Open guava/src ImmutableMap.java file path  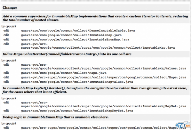click(71, 35)
